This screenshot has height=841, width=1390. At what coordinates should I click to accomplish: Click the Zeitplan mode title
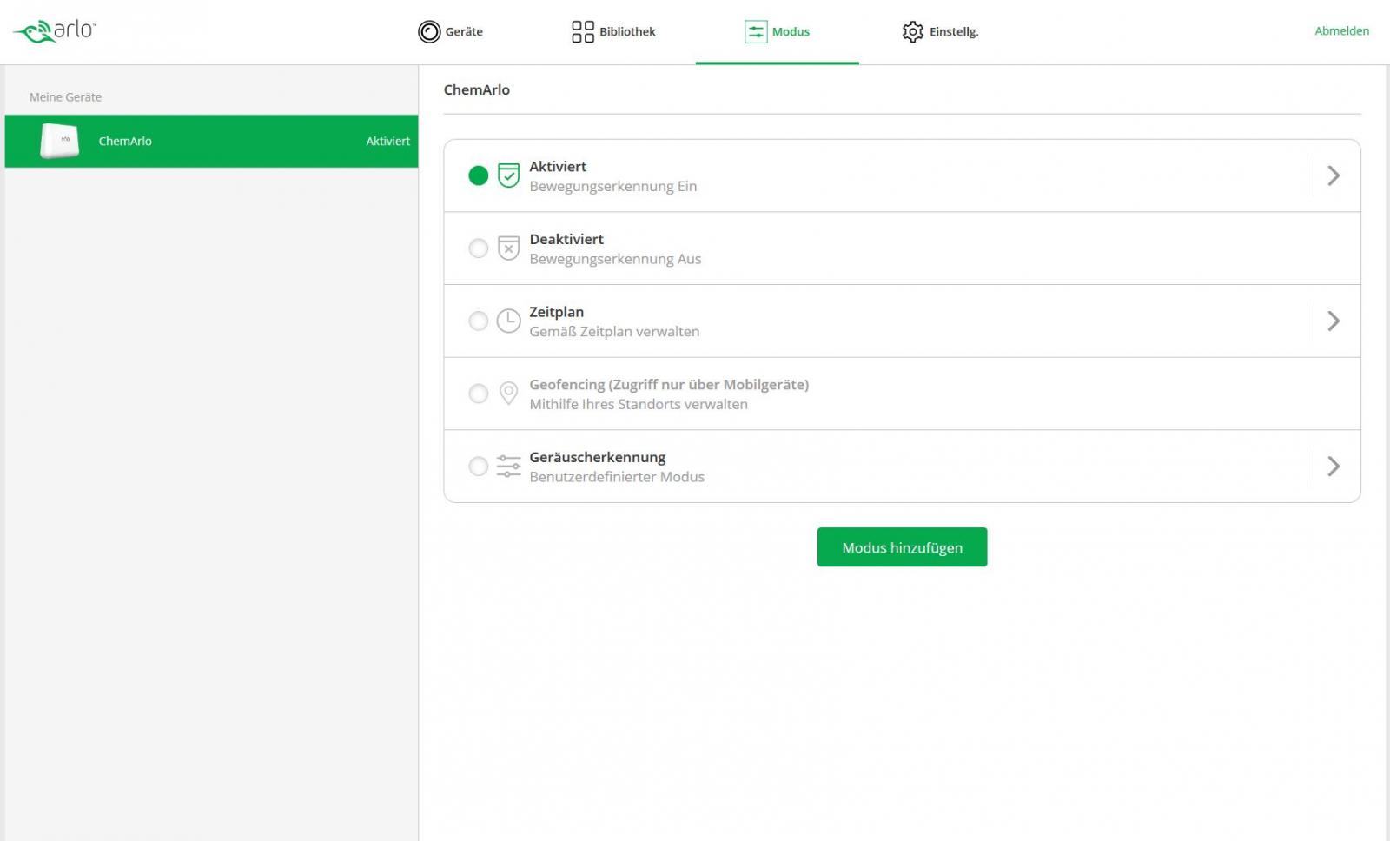pos(557,312)
